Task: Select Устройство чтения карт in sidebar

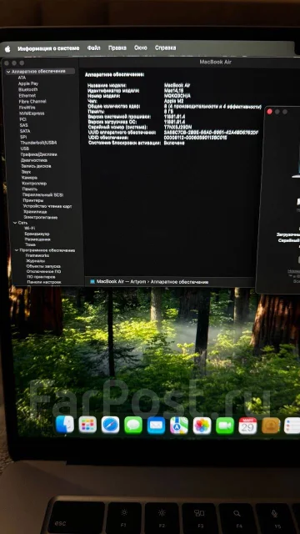Action: pos(47,206)
